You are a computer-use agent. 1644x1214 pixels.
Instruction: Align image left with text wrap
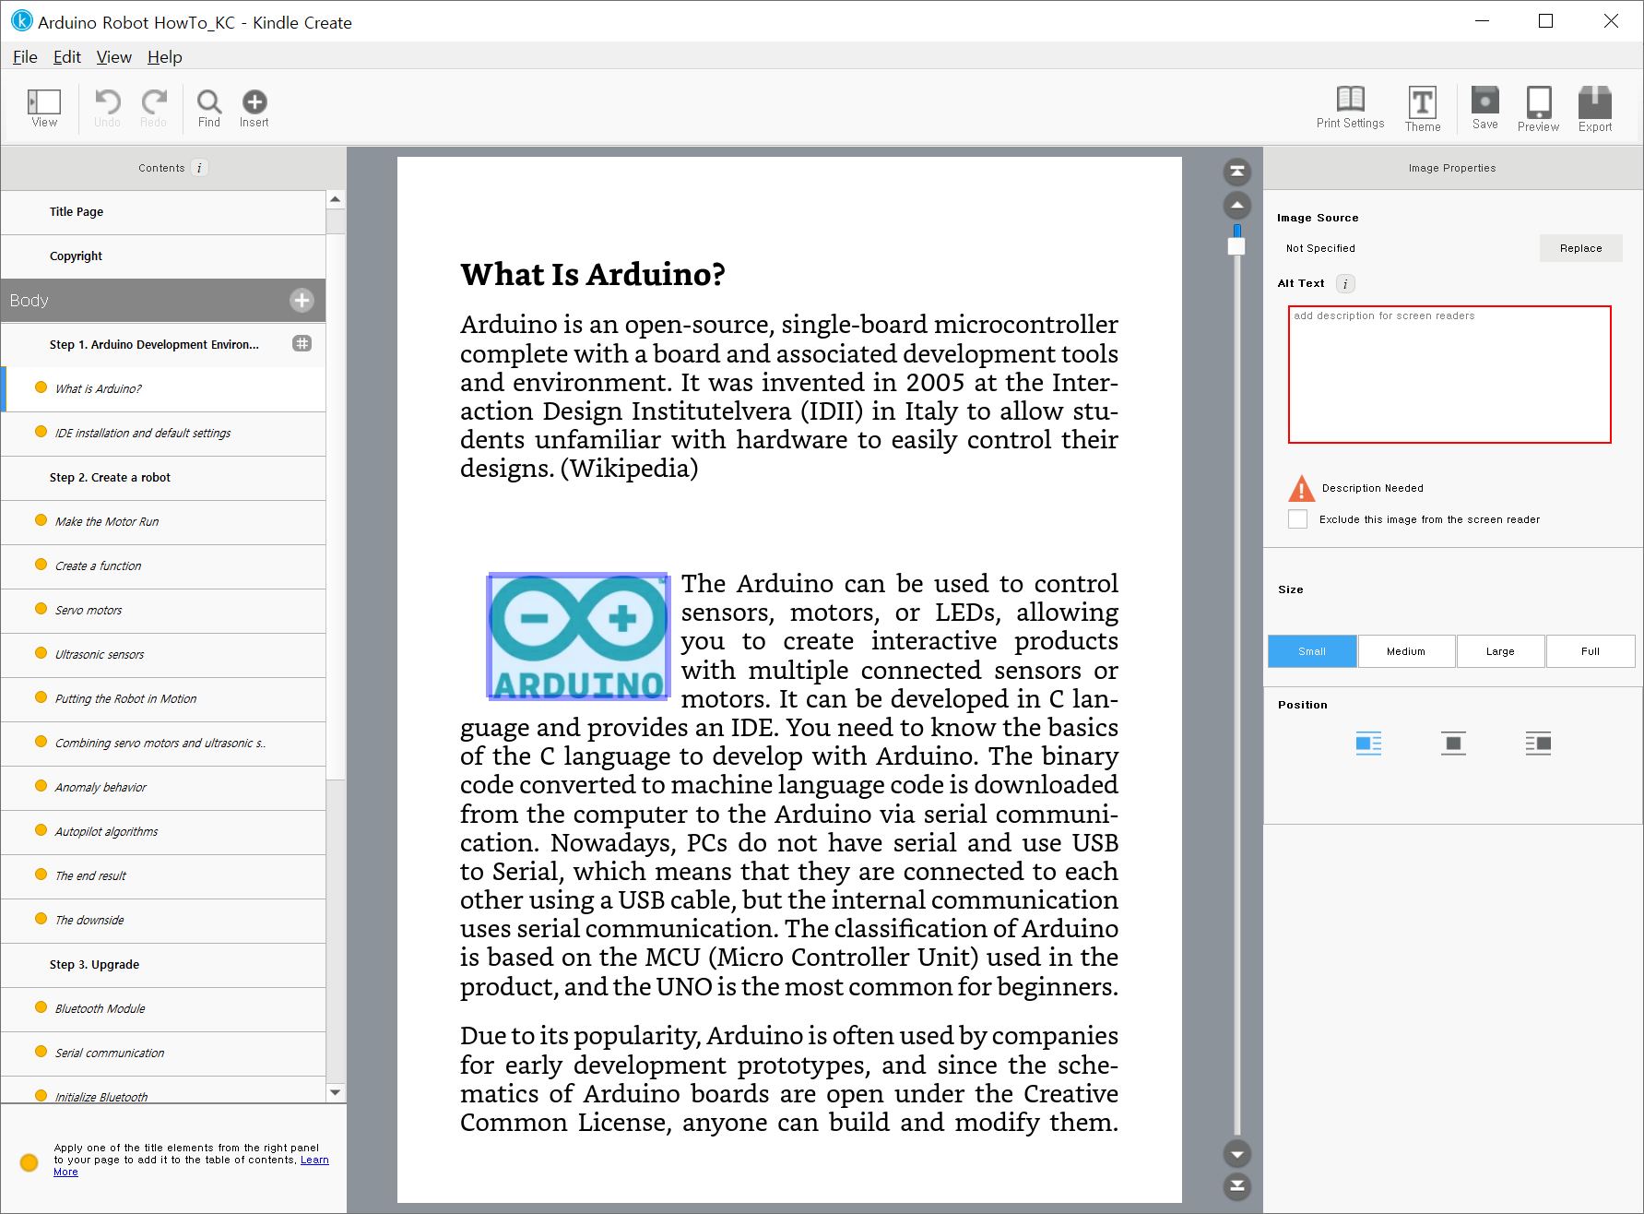tap(1368, 744)
